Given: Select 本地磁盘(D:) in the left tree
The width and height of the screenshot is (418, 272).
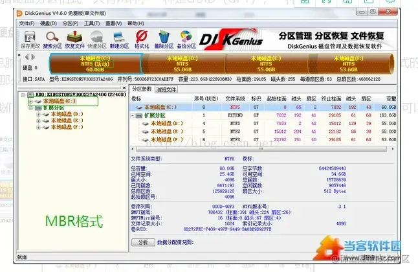Looking at the screenshot, I should (67, 114).
